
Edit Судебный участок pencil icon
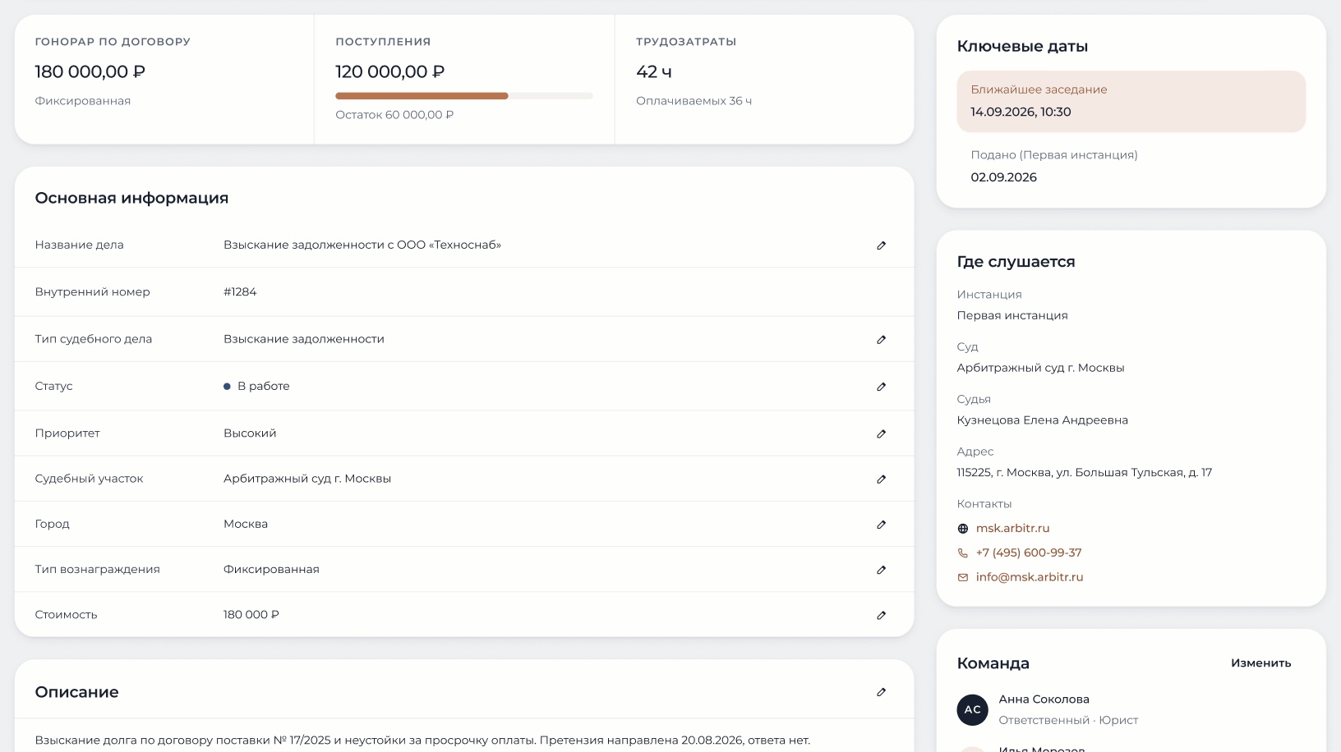(x=881, y=479)
